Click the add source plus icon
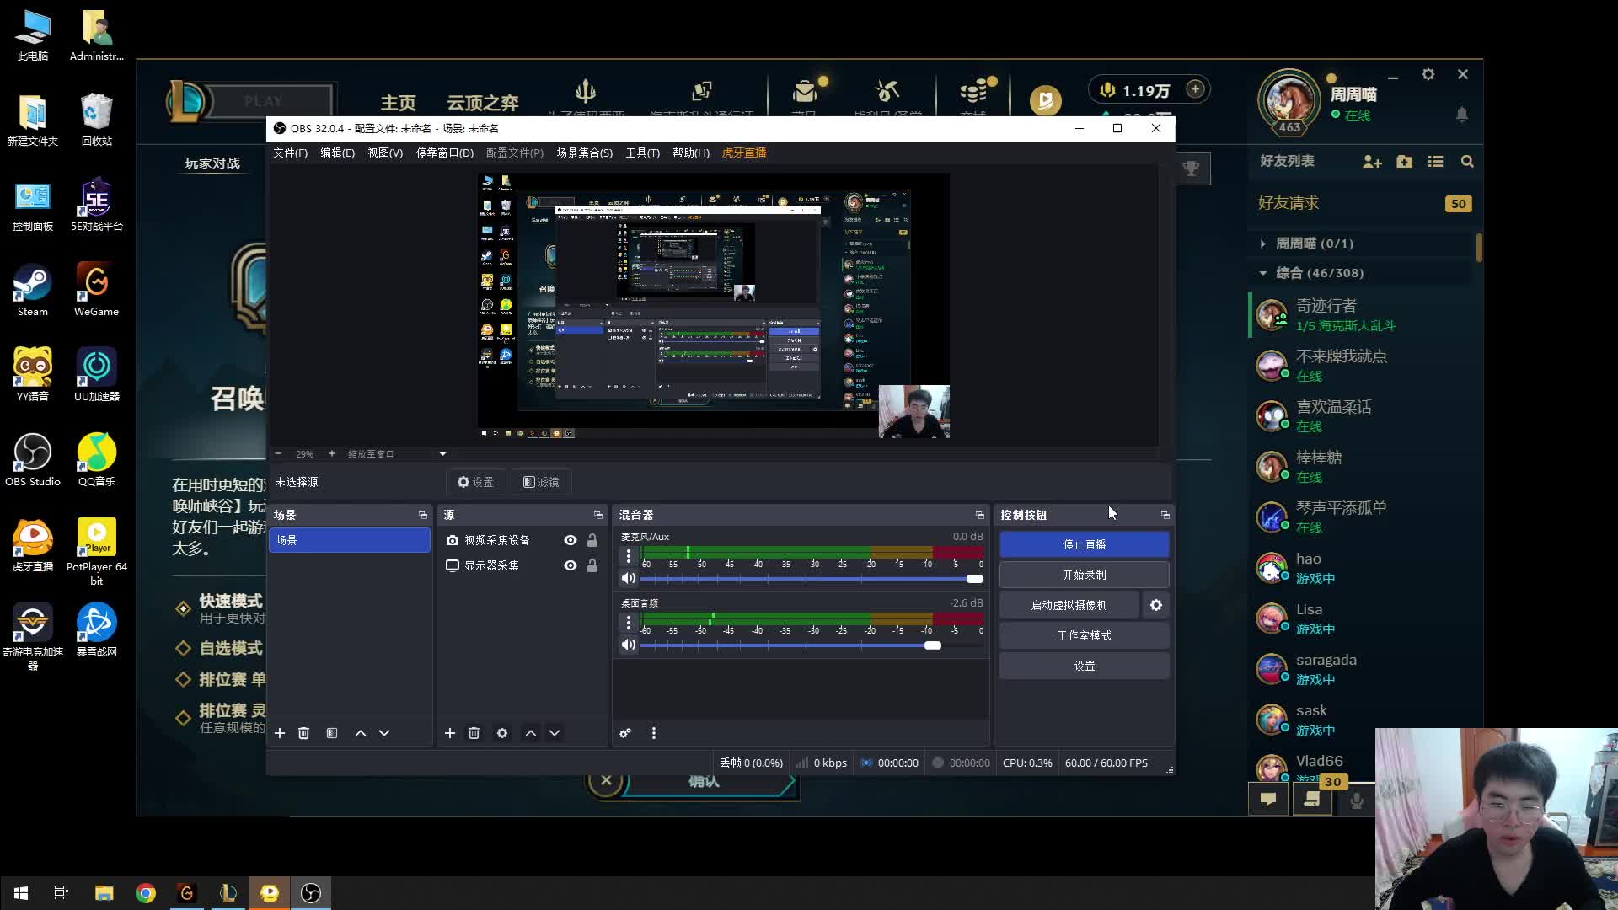This screenshot has width=1618, height=910. point(450,733)
